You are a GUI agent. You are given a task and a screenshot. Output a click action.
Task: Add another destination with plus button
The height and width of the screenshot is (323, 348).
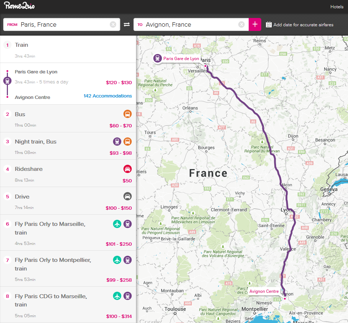255,24
